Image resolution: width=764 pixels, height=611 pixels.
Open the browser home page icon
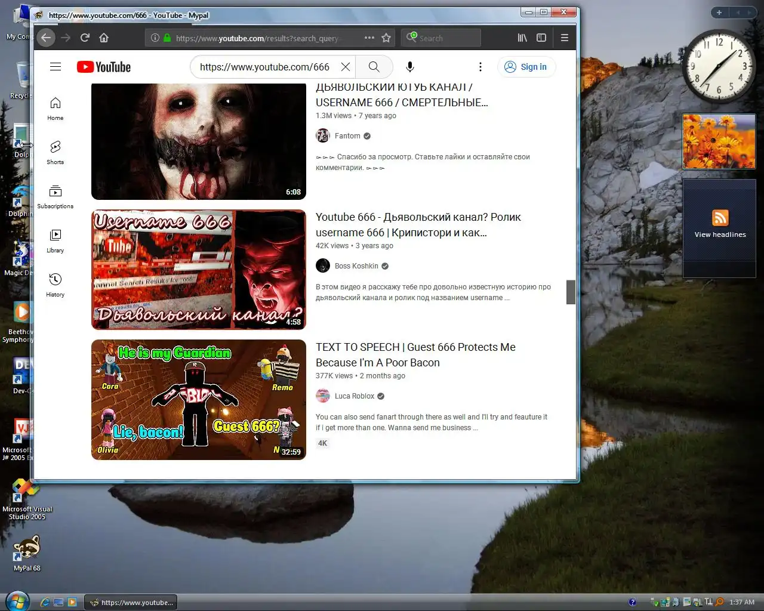pyautogui.click(x=104, y=38)
